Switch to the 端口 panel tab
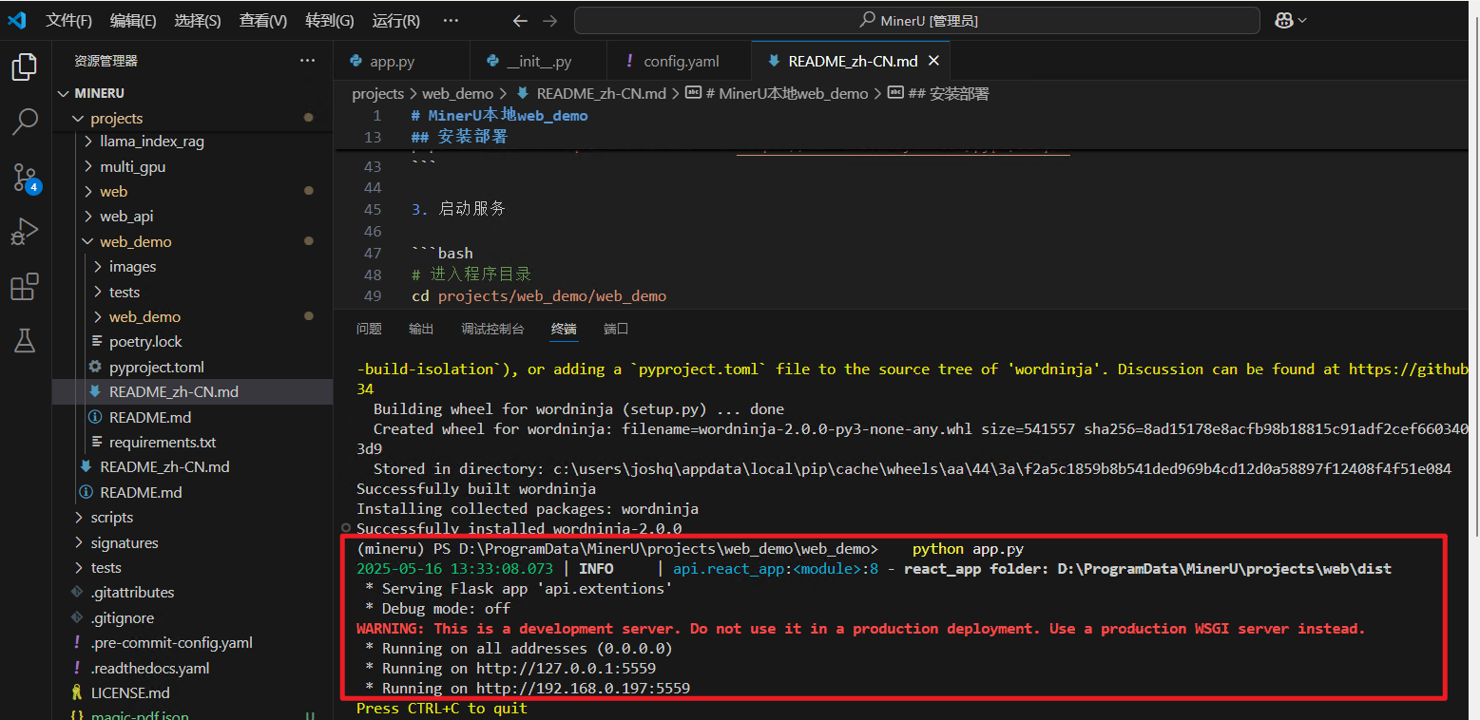 (x=616, y=329)
